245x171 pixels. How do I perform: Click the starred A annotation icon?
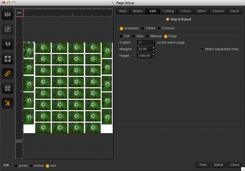point(7,103)
